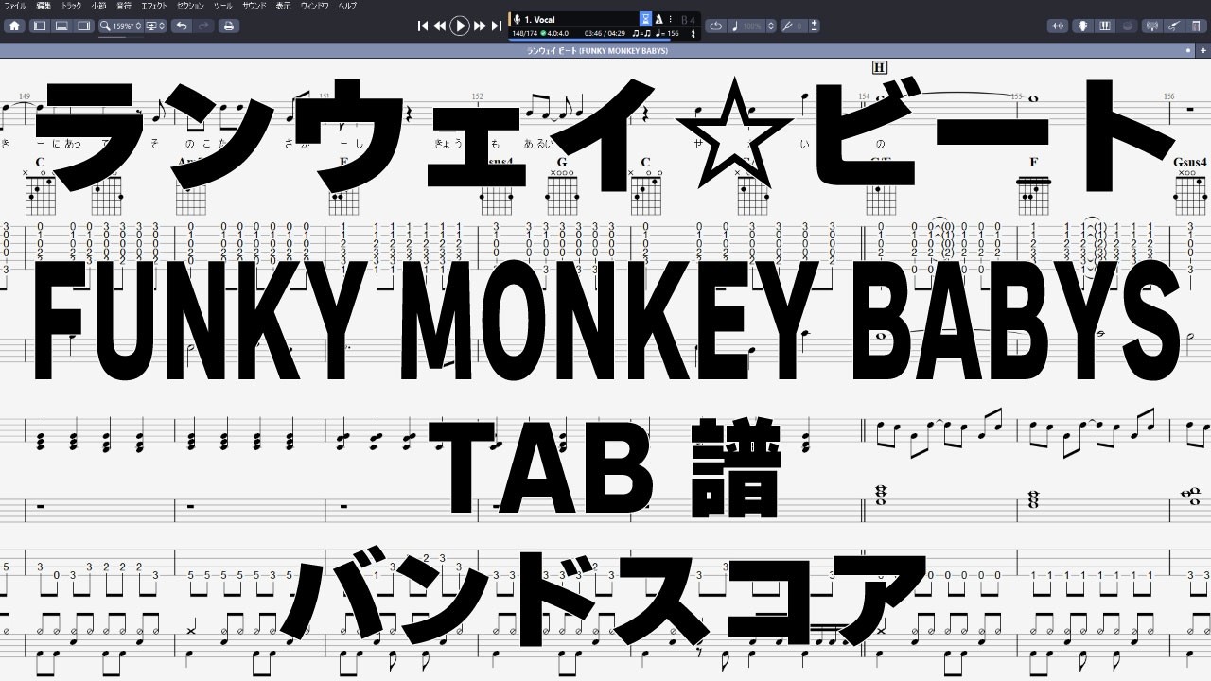Click the section II rehearsal marker
1211x681 pixels.
(x=879, y=67)
